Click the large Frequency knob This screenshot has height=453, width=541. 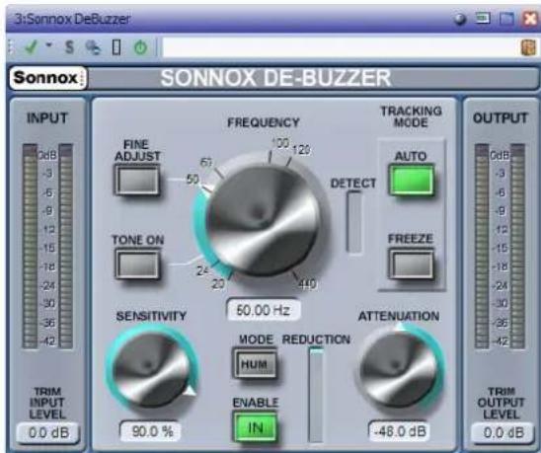pyautogui.click(x=264, y=221)
